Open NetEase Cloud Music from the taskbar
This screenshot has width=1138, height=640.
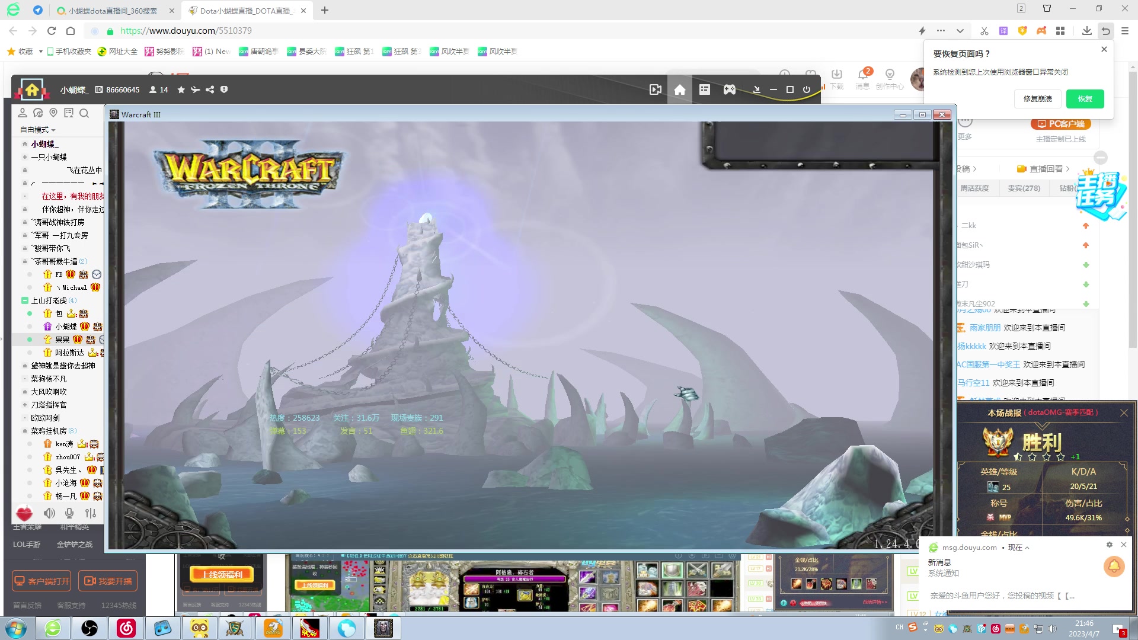126,628
